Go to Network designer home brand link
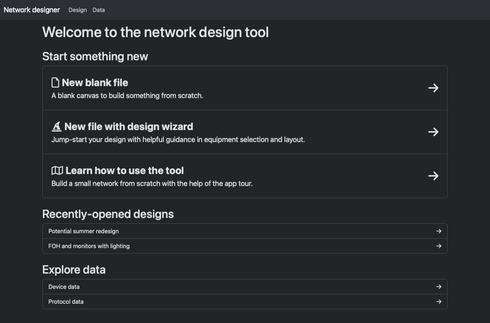The width and height of the screenshot is (490, 323). [32, 10]
